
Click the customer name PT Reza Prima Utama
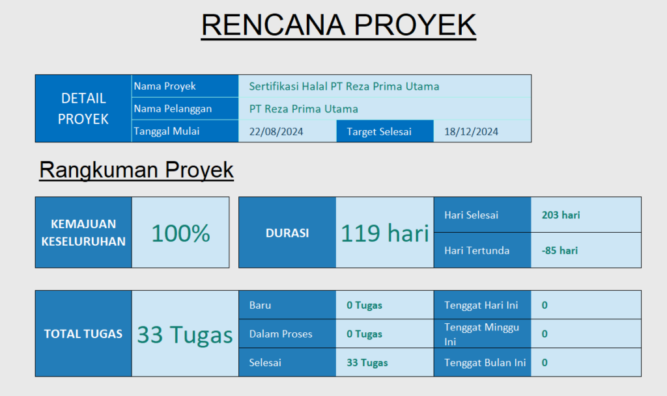pos(304,109)
